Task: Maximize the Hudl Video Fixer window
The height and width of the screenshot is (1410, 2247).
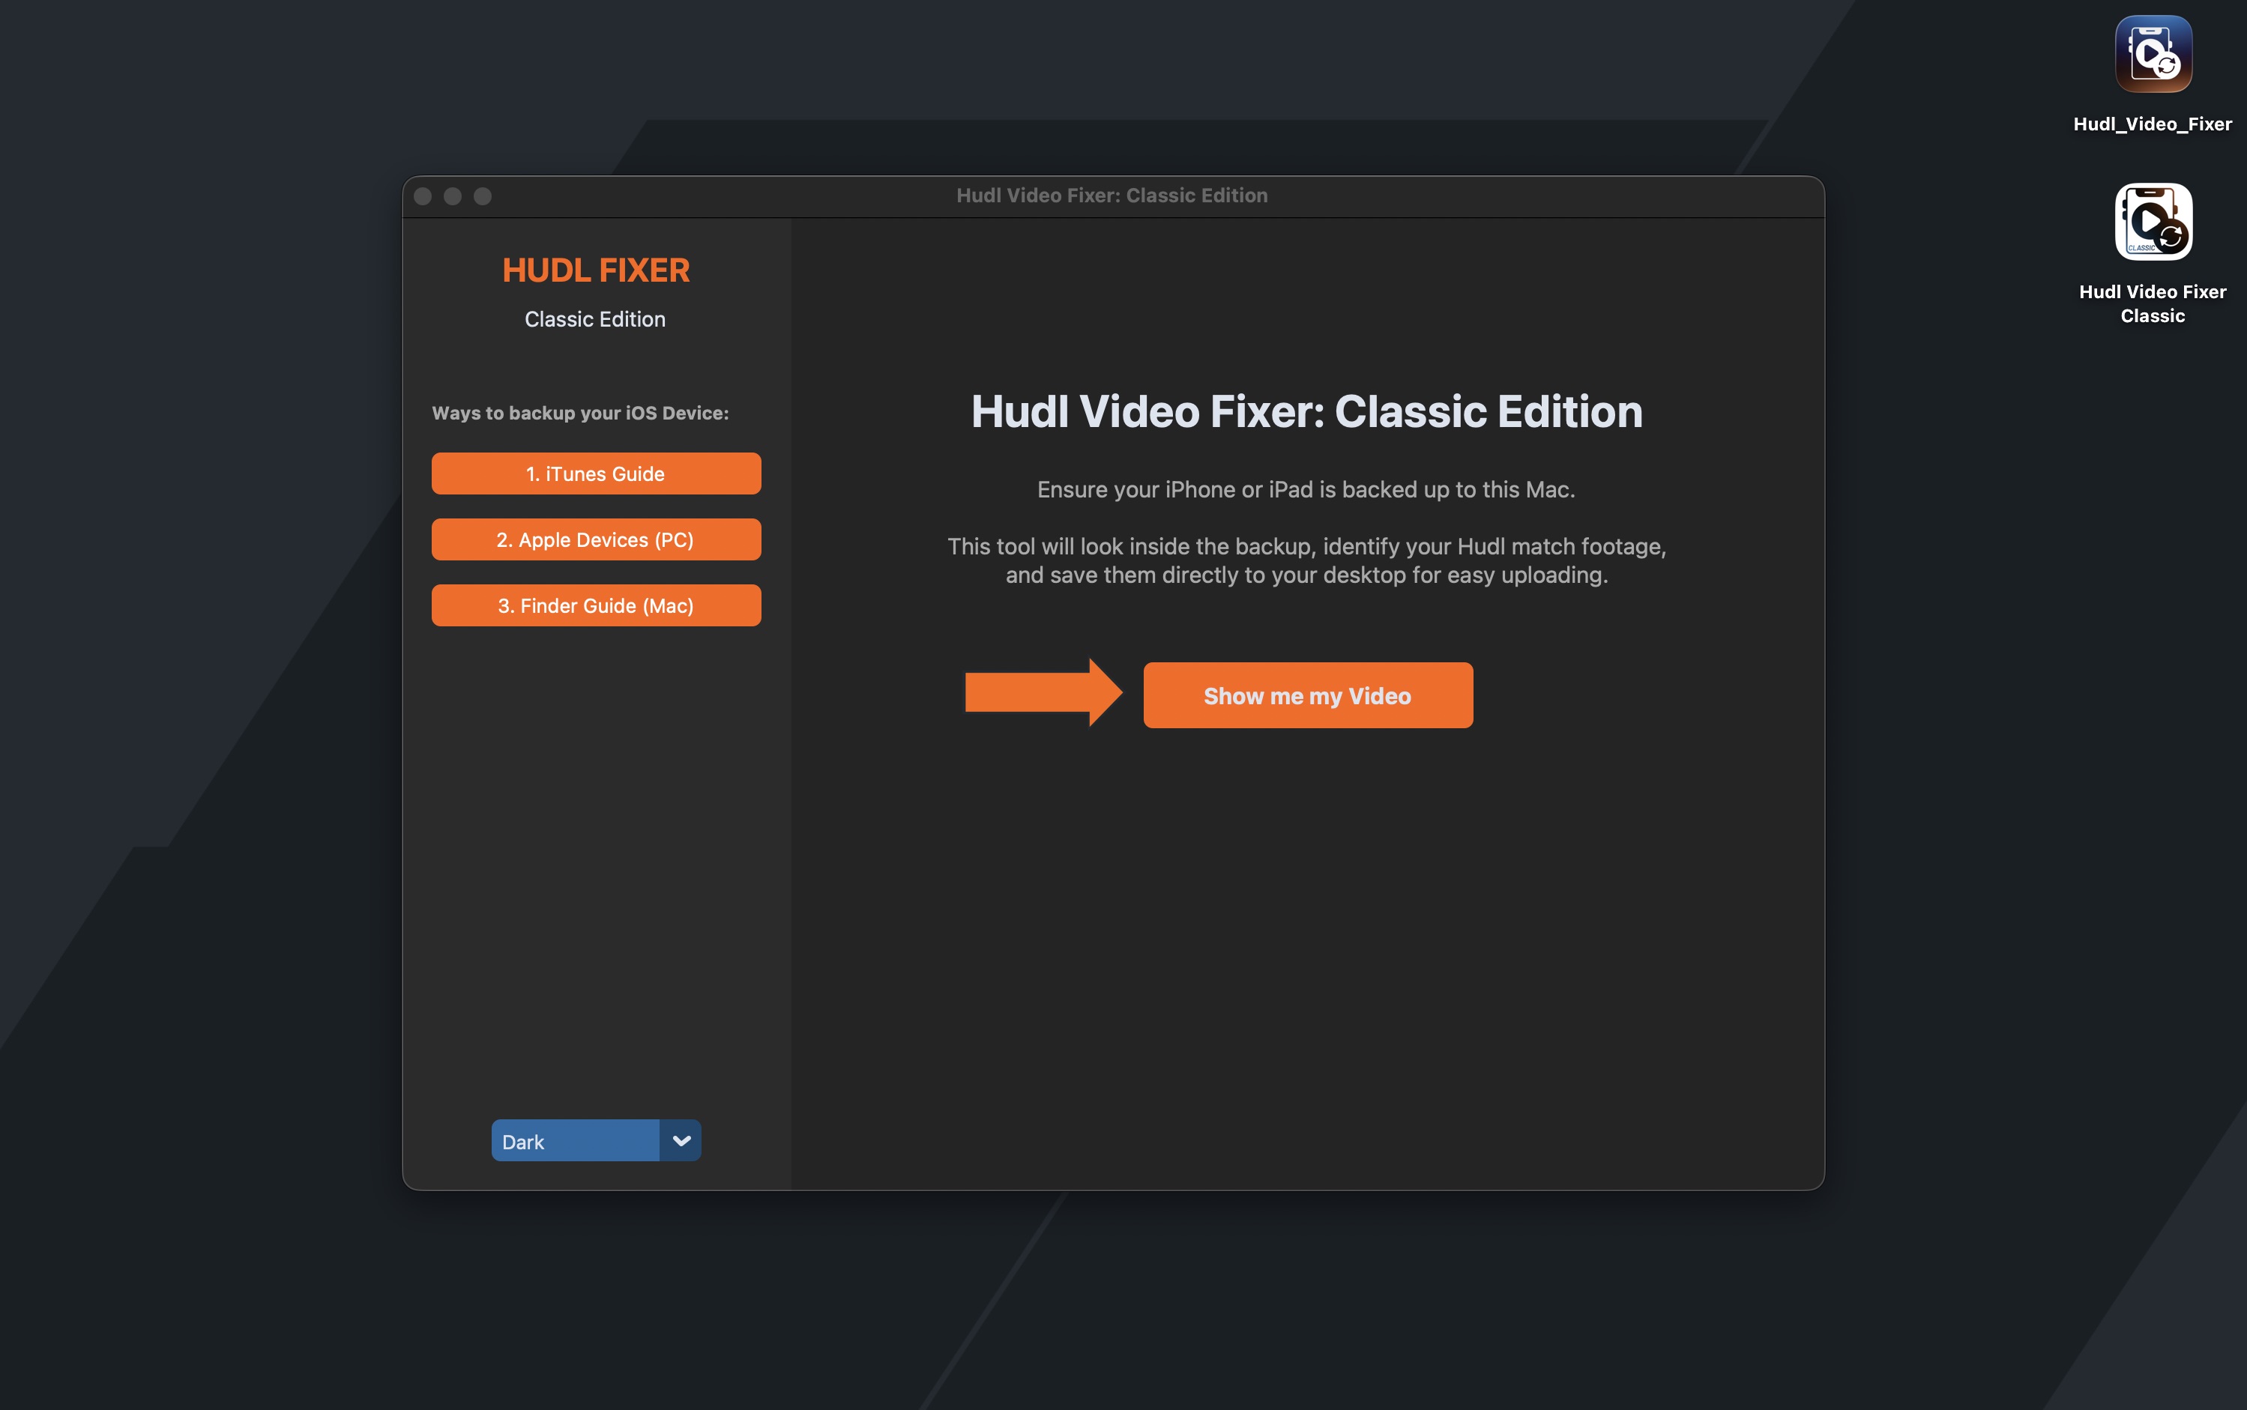Action: [482, 196]
